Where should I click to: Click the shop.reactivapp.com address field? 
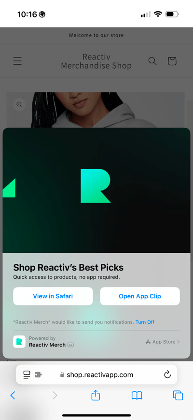[x=96, y=375]
